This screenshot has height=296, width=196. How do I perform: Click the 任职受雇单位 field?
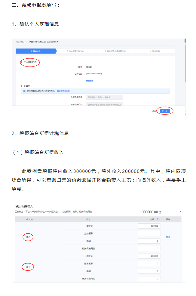click(x=104, y=97)
